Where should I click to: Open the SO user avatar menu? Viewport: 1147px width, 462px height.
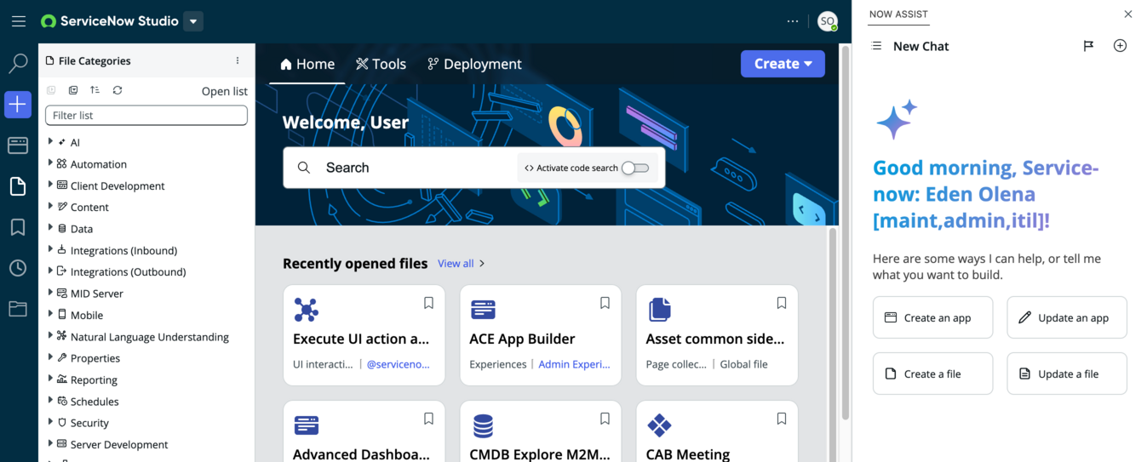pos(827,21)
